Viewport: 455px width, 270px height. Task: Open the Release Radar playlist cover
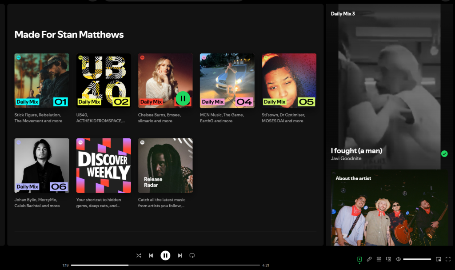pyautogui.click(x=165, y=165)
